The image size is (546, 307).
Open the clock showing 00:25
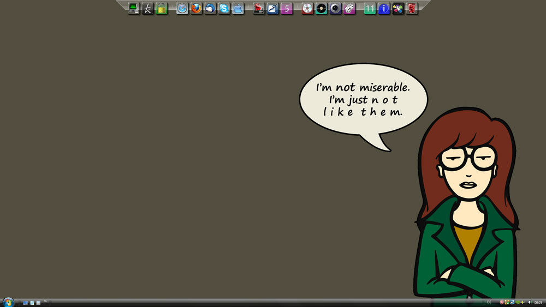tap(538, 303)
